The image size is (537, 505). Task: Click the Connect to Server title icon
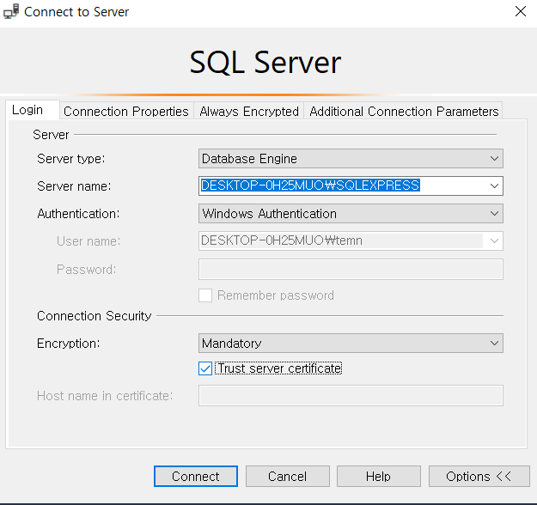pyautogui.click(x=11, y=12)
